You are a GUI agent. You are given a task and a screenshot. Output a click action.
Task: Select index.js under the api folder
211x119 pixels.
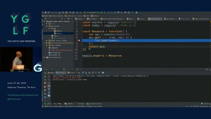click(58, 31)
